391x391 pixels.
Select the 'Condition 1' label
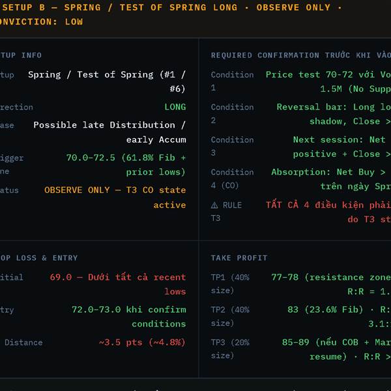232,81
